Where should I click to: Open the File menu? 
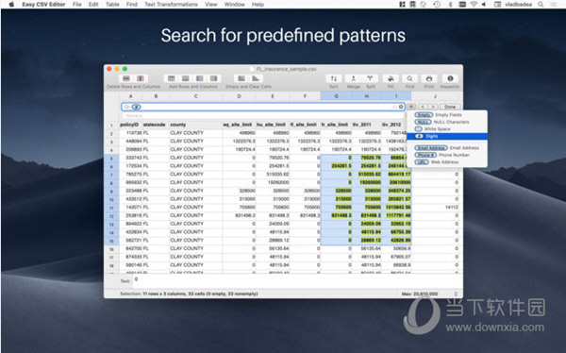[x=77, y=5]
